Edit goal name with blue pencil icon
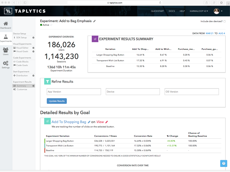 coord(89,122)
